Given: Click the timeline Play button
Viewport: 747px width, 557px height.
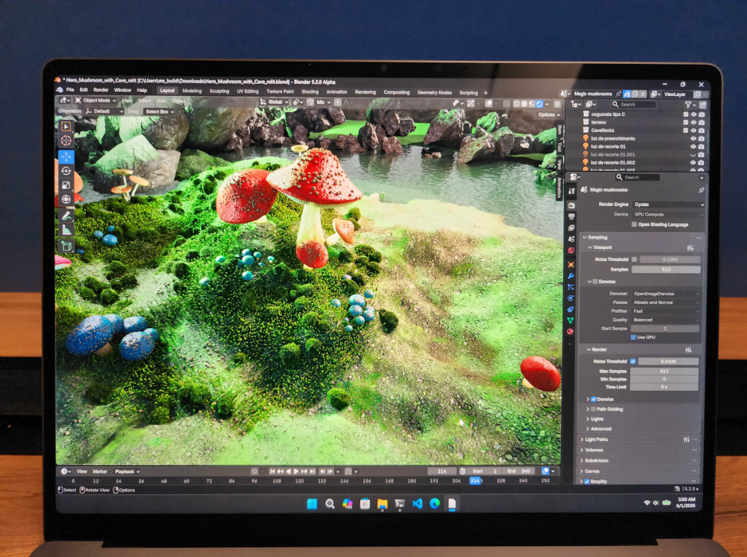Looking at the screenshot, I should [x=296, y=471].
